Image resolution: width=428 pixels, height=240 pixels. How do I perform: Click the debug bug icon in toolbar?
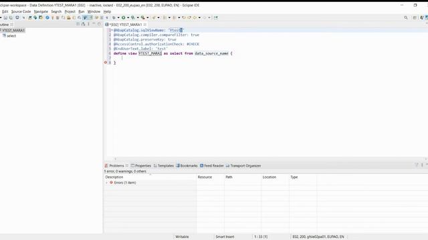[114, 18]
